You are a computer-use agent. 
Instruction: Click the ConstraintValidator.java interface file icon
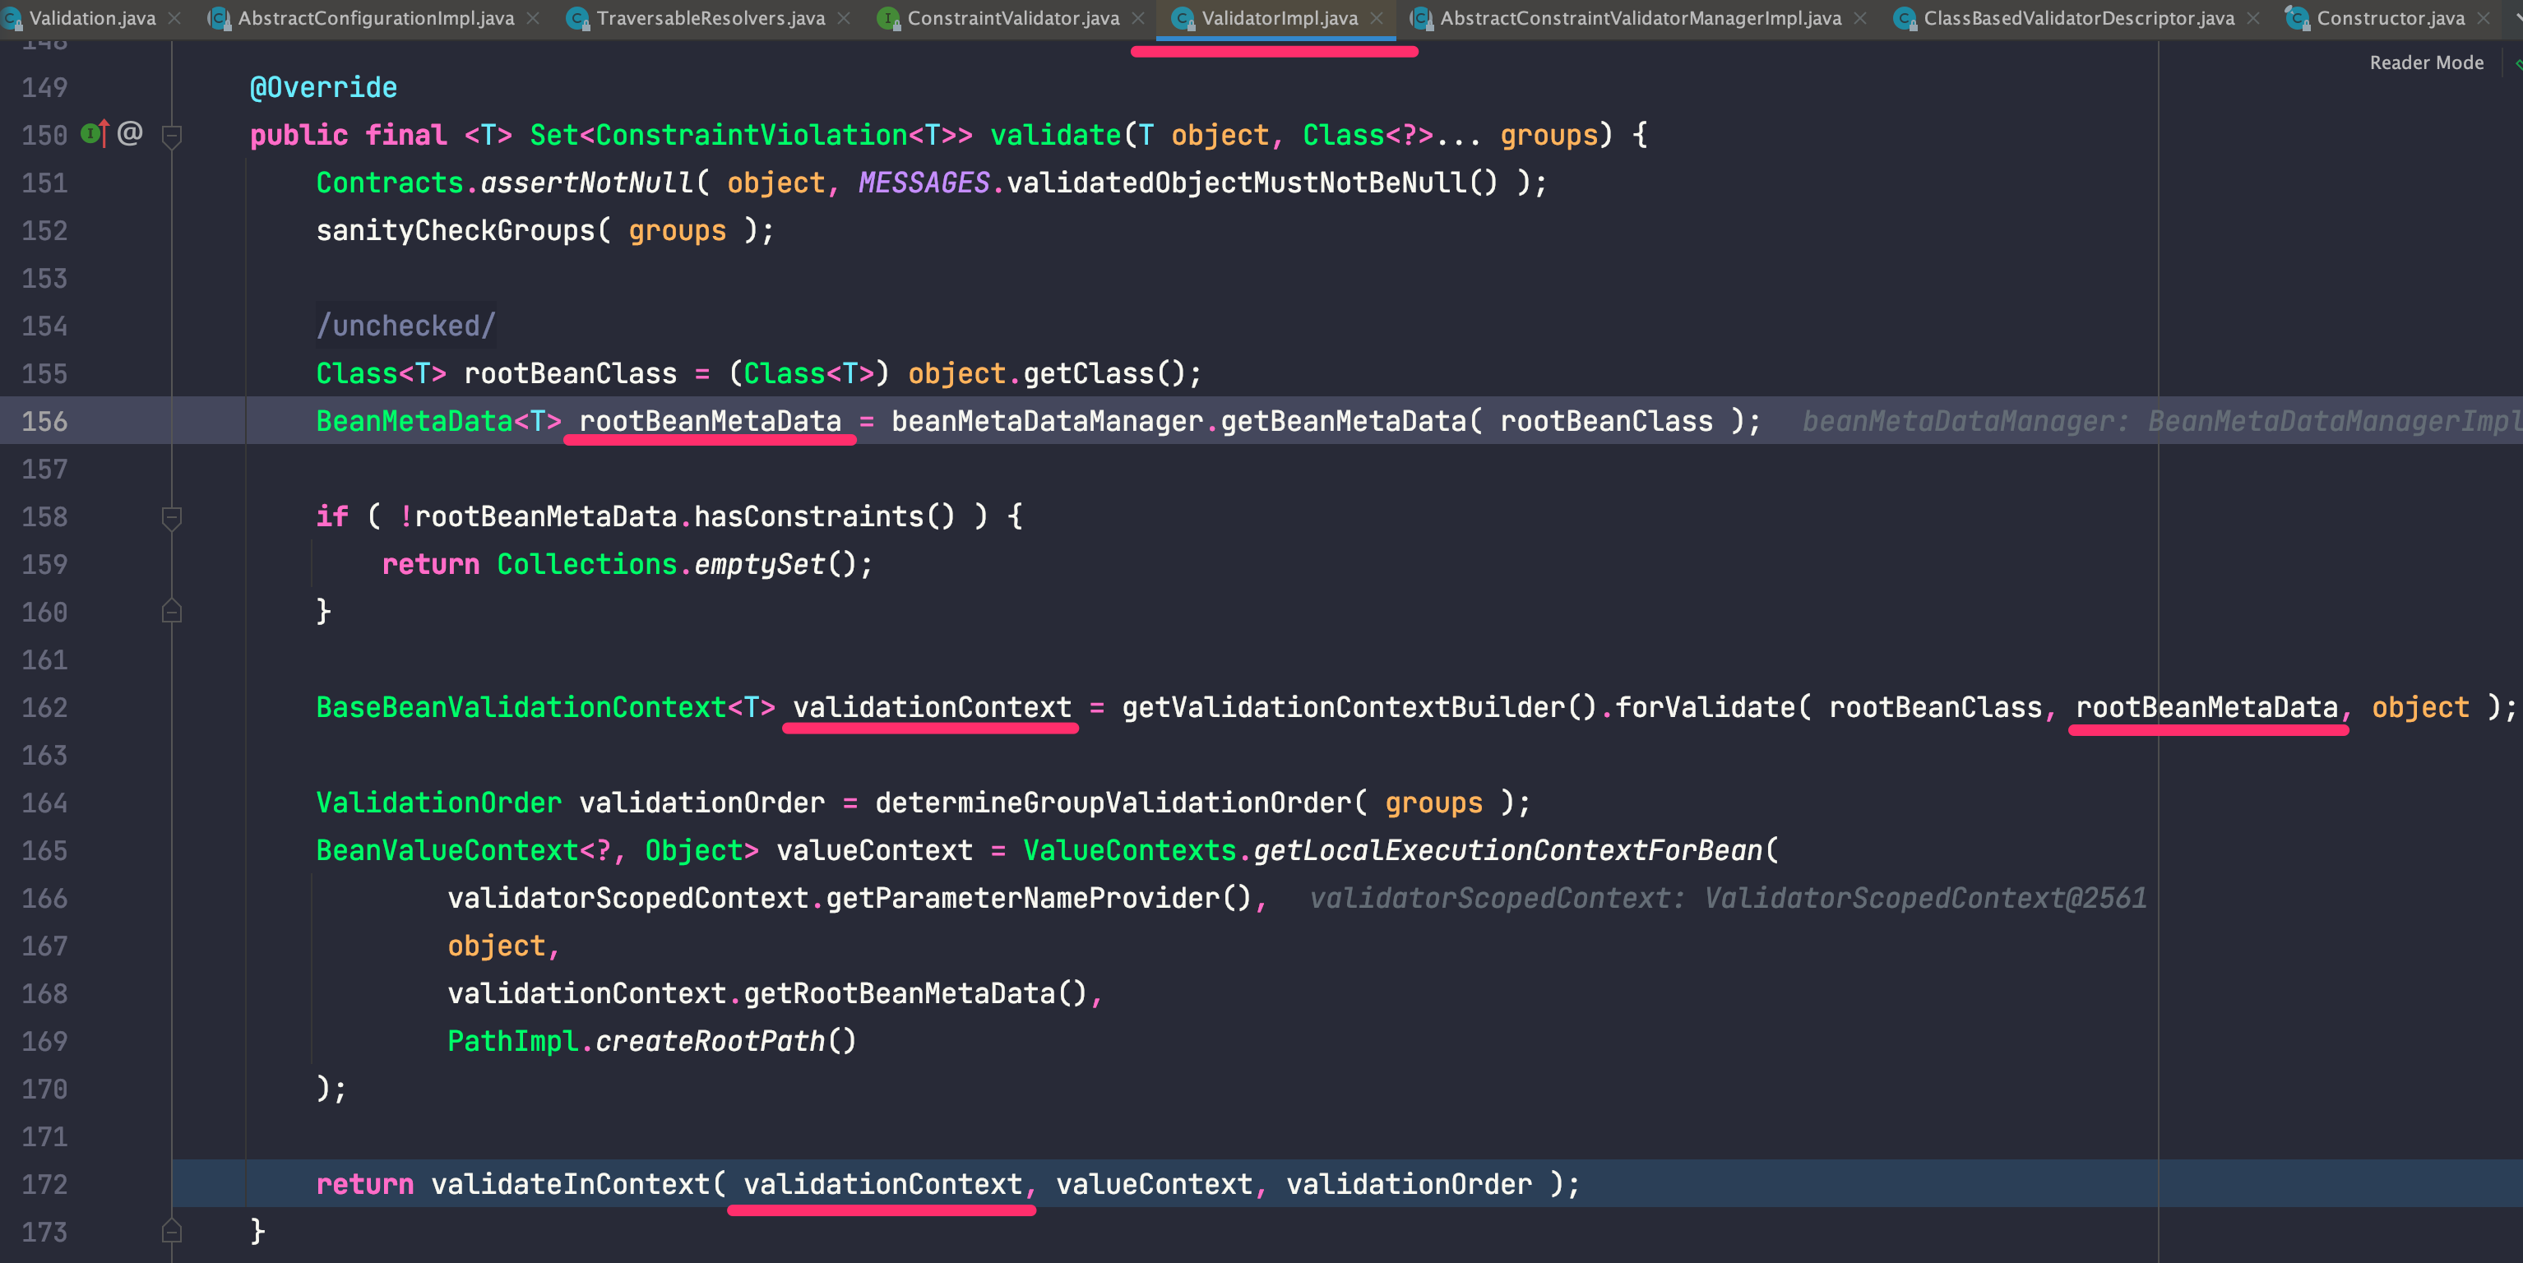pos(887,17)
